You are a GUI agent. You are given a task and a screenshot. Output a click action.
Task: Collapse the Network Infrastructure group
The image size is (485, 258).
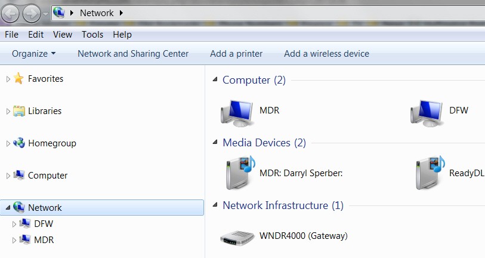(215, 205)
